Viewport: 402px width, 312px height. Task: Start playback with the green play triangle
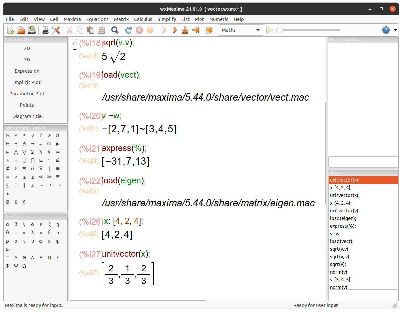(x=269, y=30)
